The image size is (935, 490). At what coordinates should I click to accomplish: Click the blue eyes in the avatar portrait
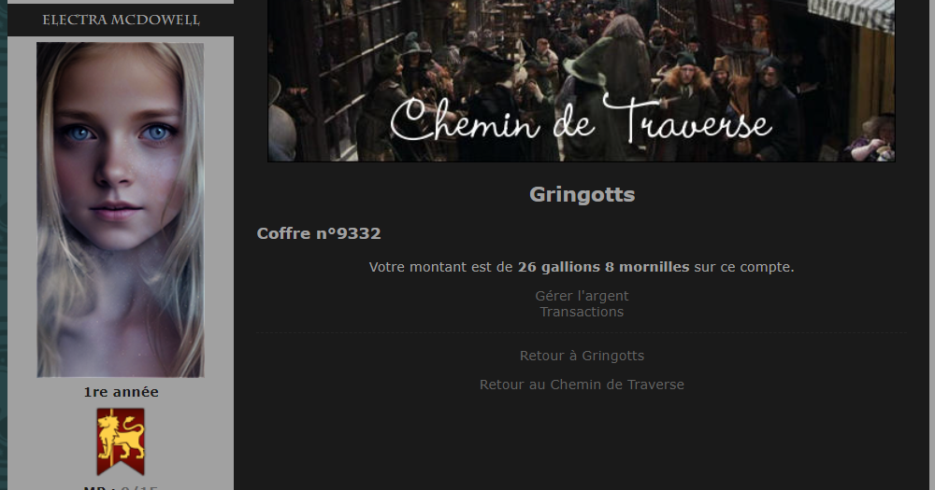coord(118,133)
